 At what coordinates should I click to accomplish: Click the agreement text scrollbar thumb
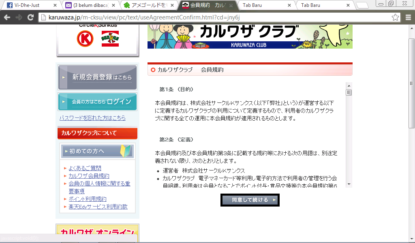[x=349, y=93]
